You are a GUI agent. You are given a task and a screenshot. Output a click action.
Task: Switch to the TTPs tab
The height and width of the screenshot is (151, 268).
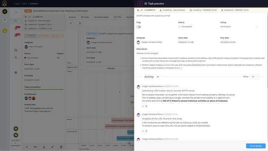pyautogui.click(x=117, y=17)
